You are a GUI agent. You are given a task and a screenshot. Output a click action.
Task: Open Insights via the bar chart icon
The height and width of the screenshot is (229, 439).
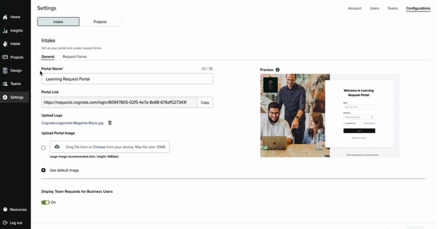coord(5,31)
